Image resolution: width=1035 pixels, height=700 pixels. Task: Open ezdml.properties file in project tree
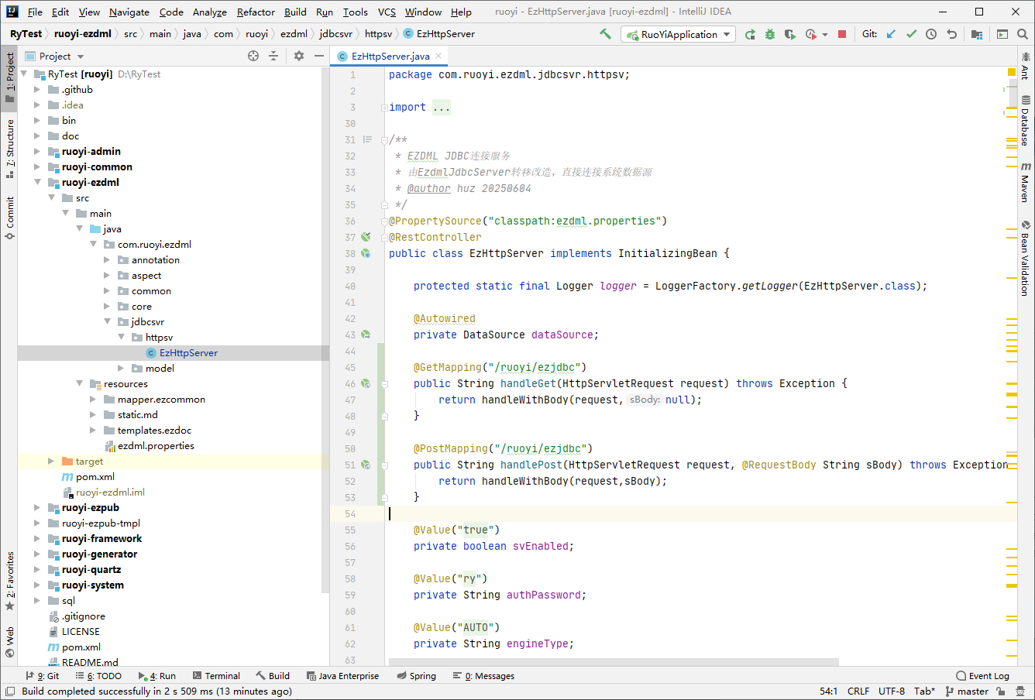click(x=156, y=446)
